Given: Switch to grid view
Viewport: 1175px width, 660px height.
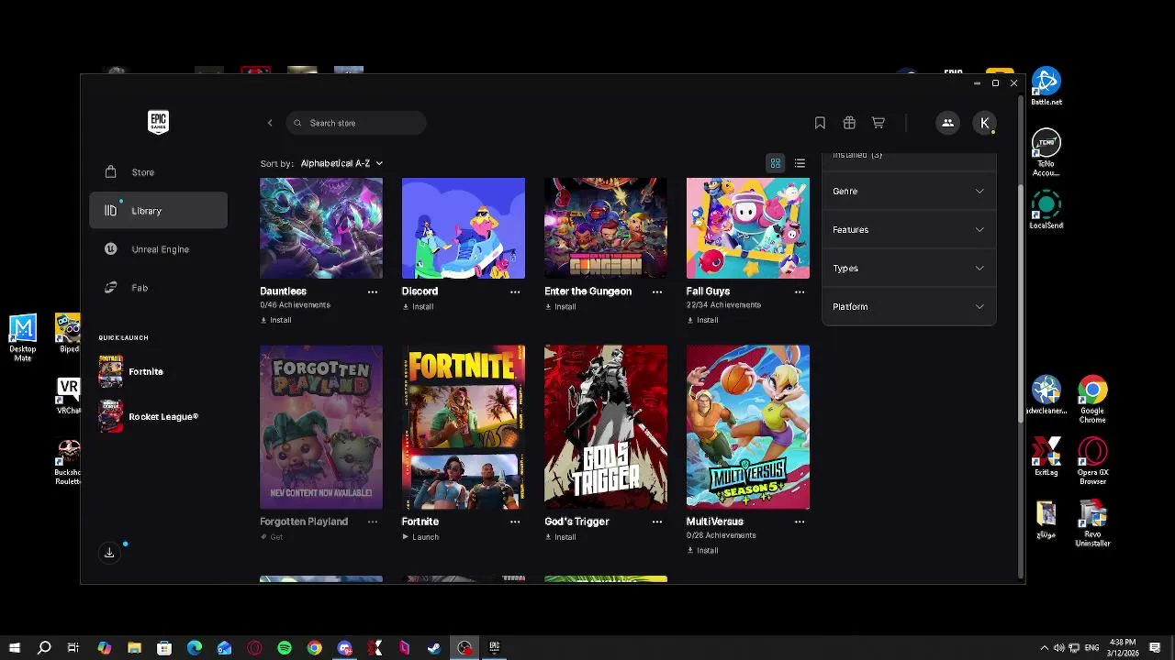Looking at the screenshot, I should coord(776,163).
